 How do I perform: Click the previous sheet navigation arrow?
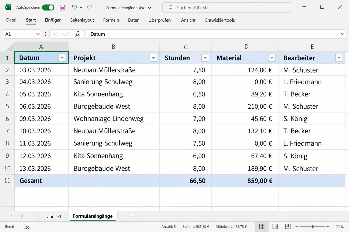pyautogui.click(x=12, y=216)
